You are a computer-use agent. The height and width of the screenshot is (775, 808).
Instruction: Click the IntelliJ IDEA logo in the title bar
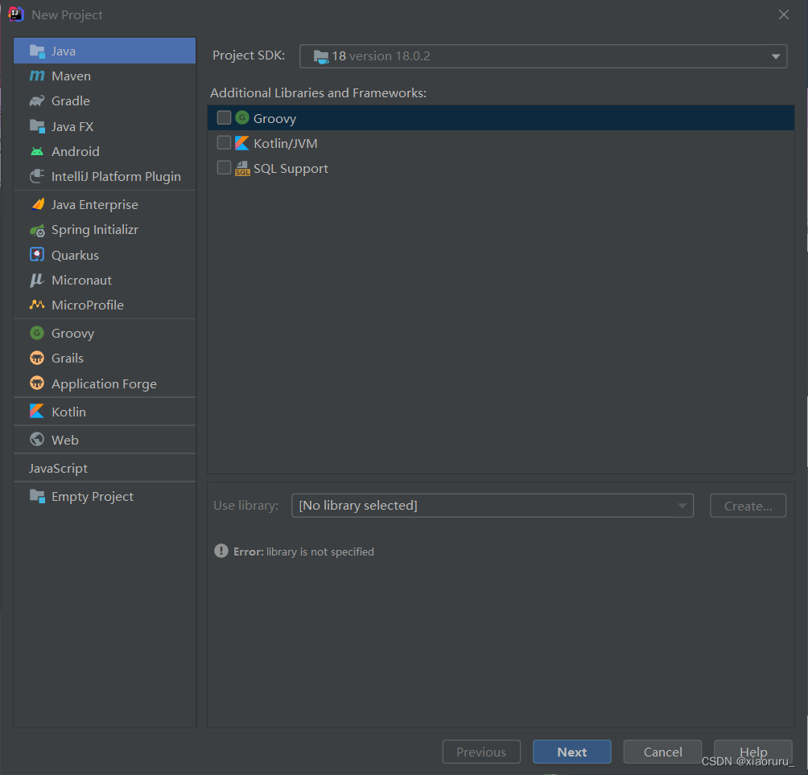pyautogui.click(x=16, y=14)
